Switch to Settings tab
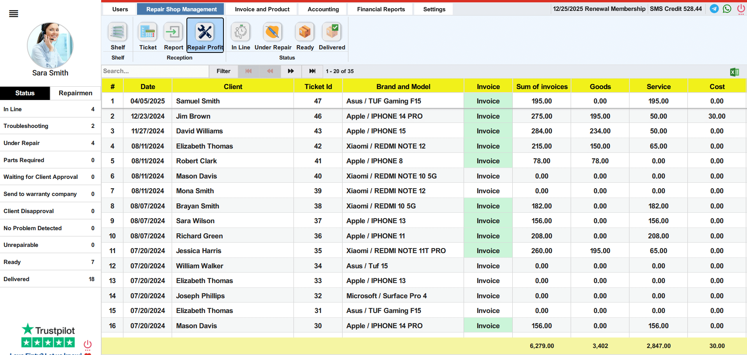 (x=434, y=9)
